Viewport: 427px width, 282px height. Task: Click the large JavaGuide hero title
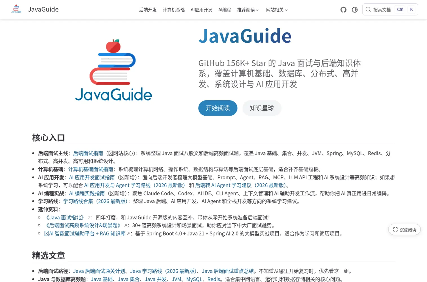(x=245, y=36)
